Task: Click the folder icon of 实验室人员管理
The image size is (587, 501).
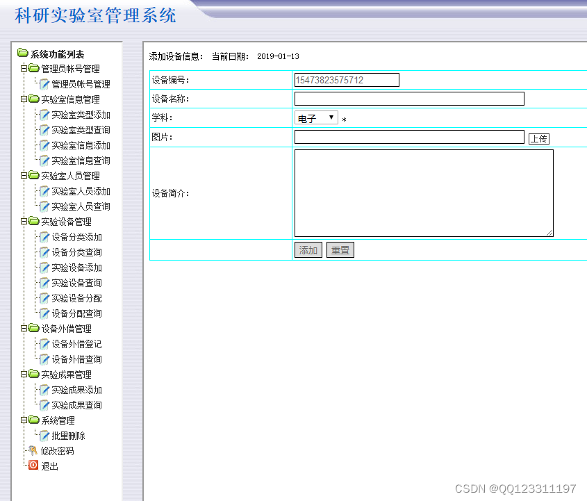Action: coord(34,175)
